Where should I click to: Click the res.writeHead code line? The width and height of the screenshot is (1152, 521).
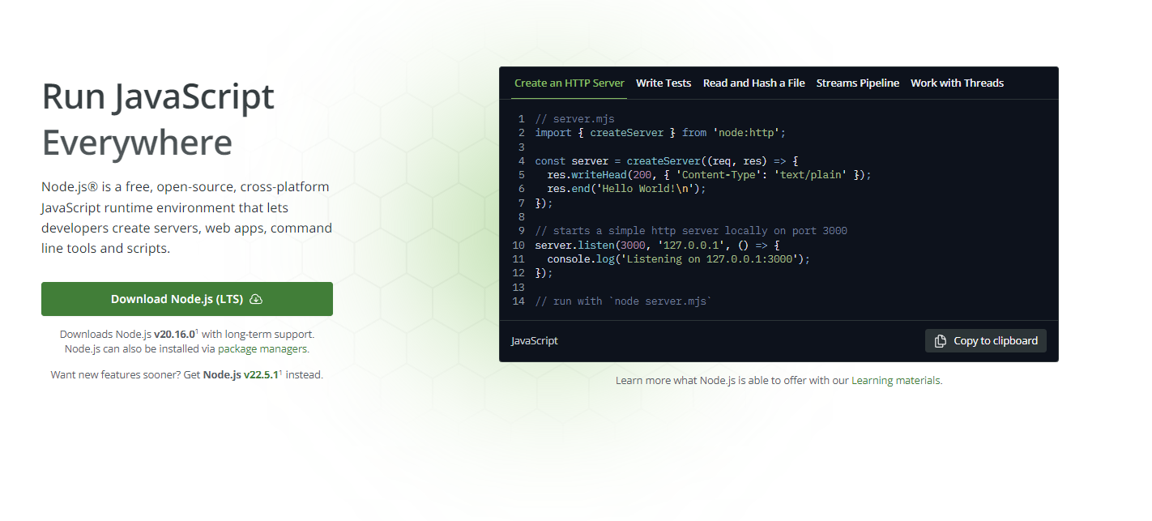point(709,175)
